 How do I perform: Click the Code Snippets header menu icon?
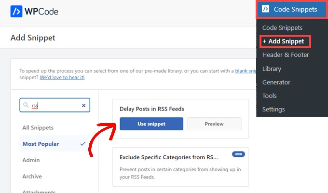266,9
